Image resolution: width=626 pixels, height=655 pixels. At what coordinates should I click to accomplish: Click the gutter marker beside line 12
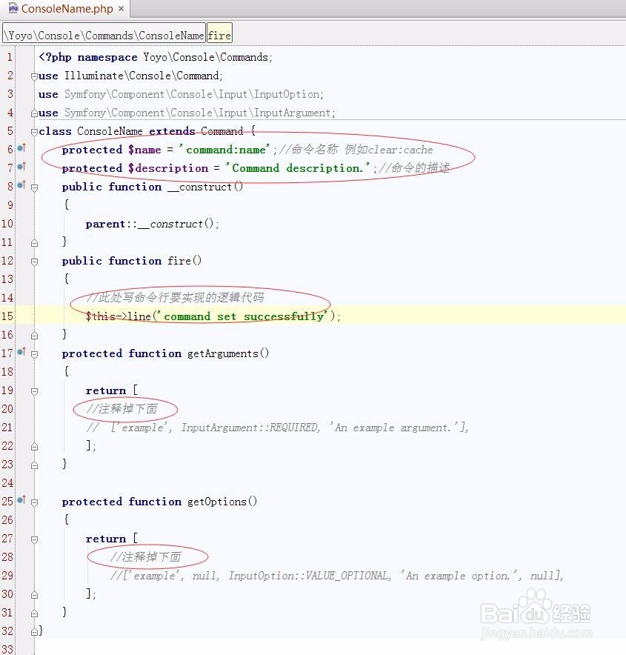pyautogui.click(x=33, y=261)
